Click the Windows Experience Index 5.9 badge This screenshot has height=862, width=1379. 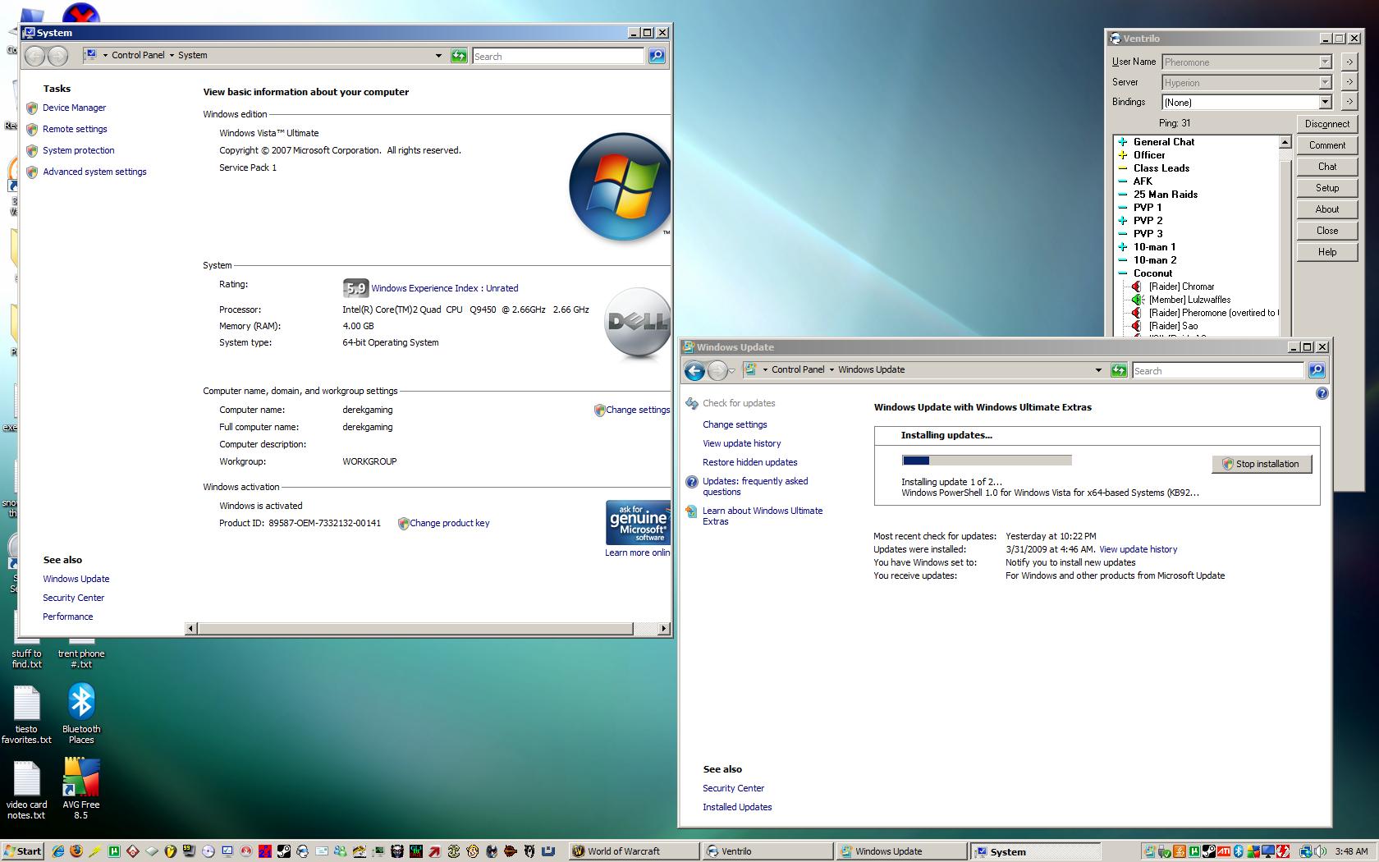tap(355, 288)
